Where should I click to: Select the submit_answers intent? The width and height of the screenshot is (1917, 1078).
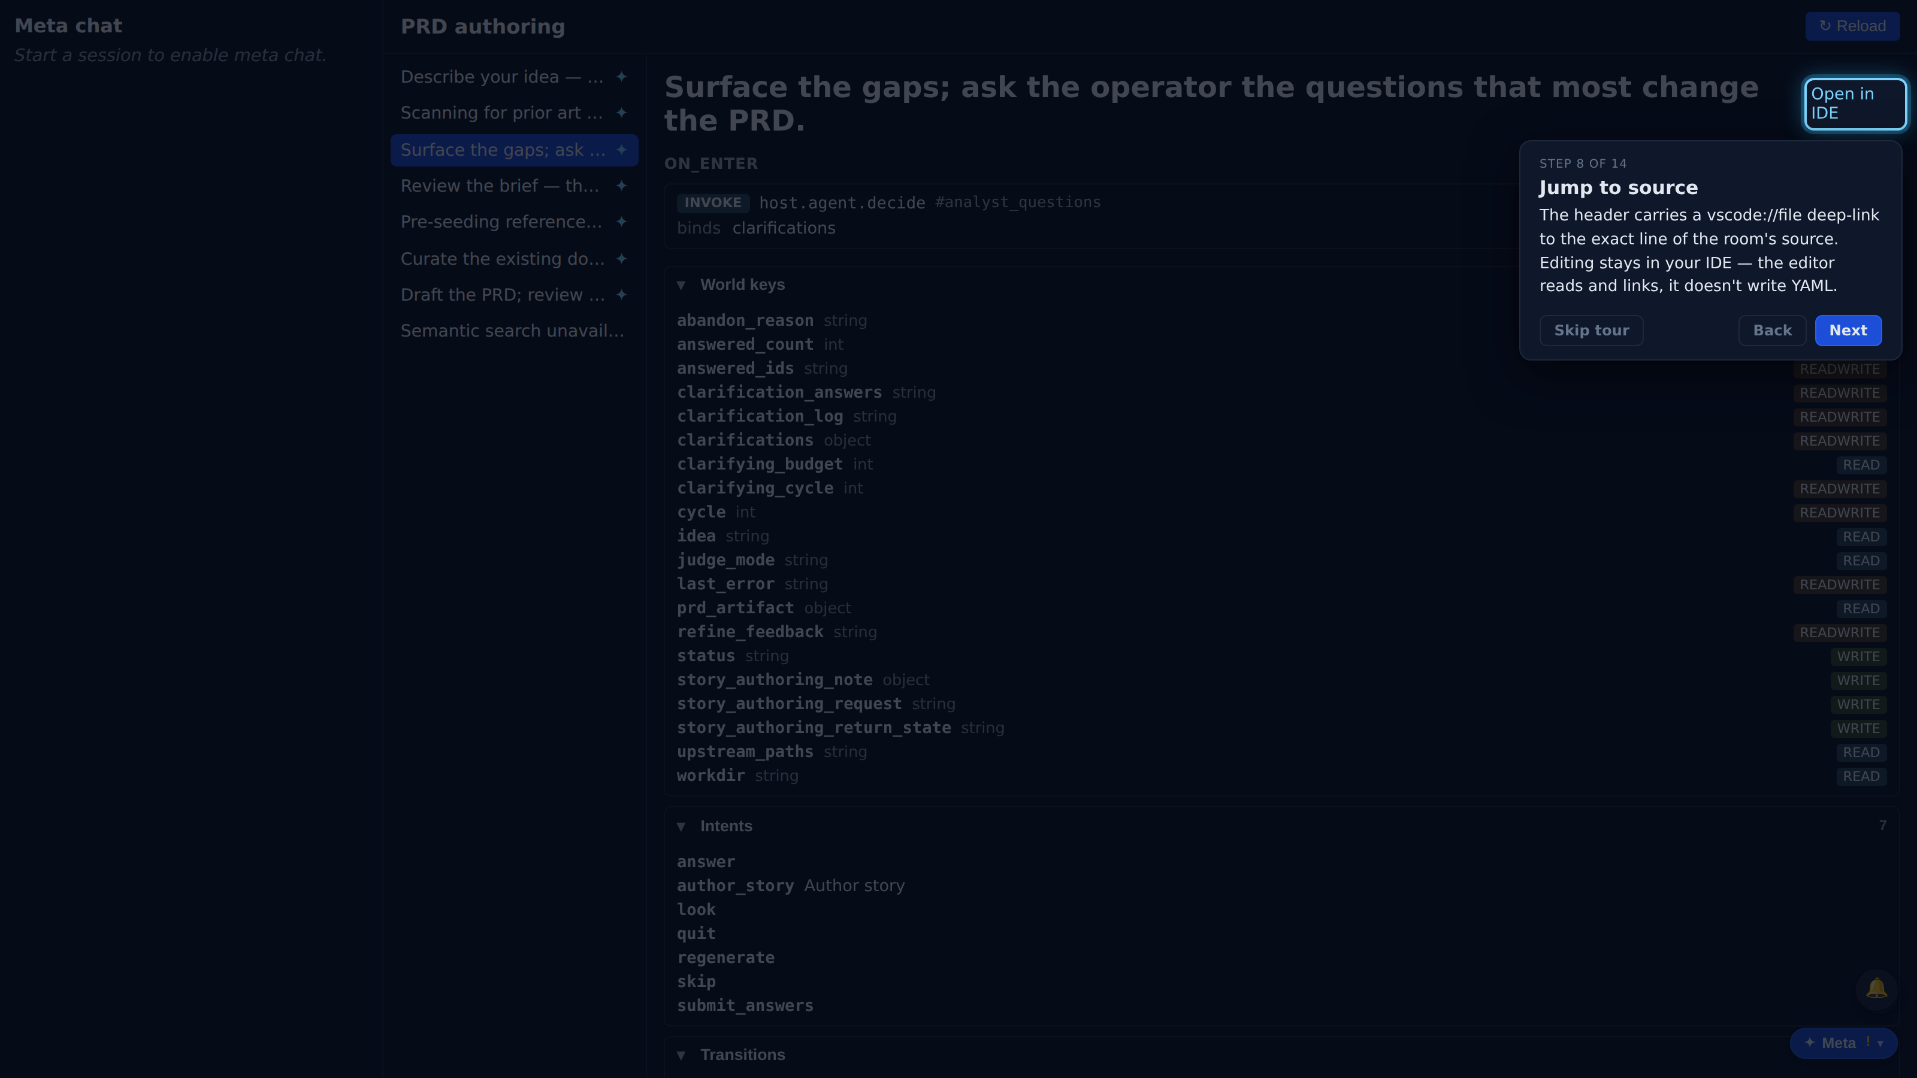click(x=745, y=1006)
